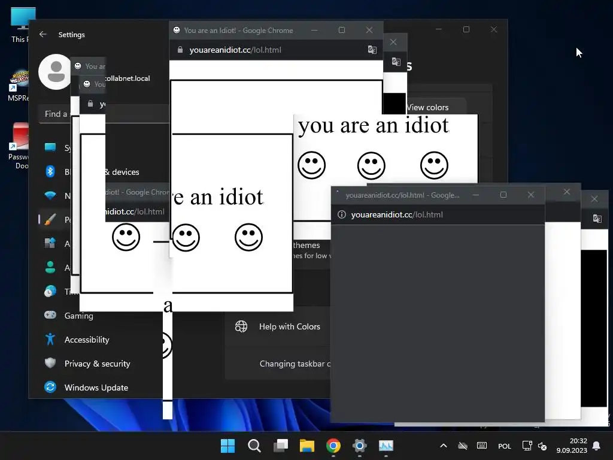The image size is (613, 460).
Task: Open Task View on the taskbar
Action: (281, 446)
